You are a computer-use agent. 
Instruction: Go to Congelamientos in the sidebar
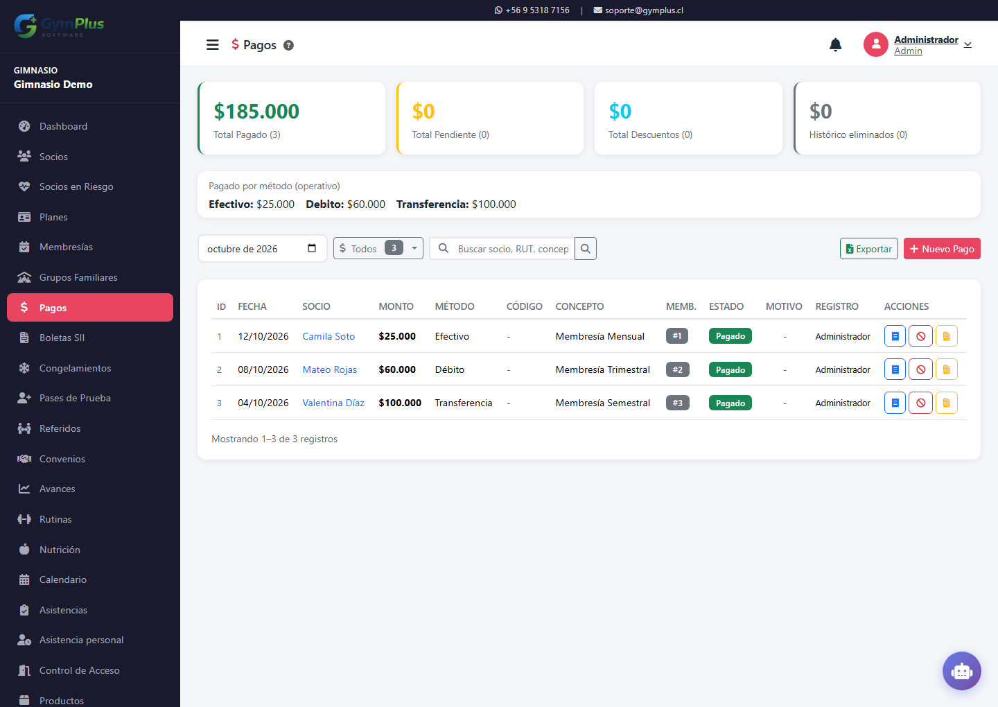coord(90,368)
